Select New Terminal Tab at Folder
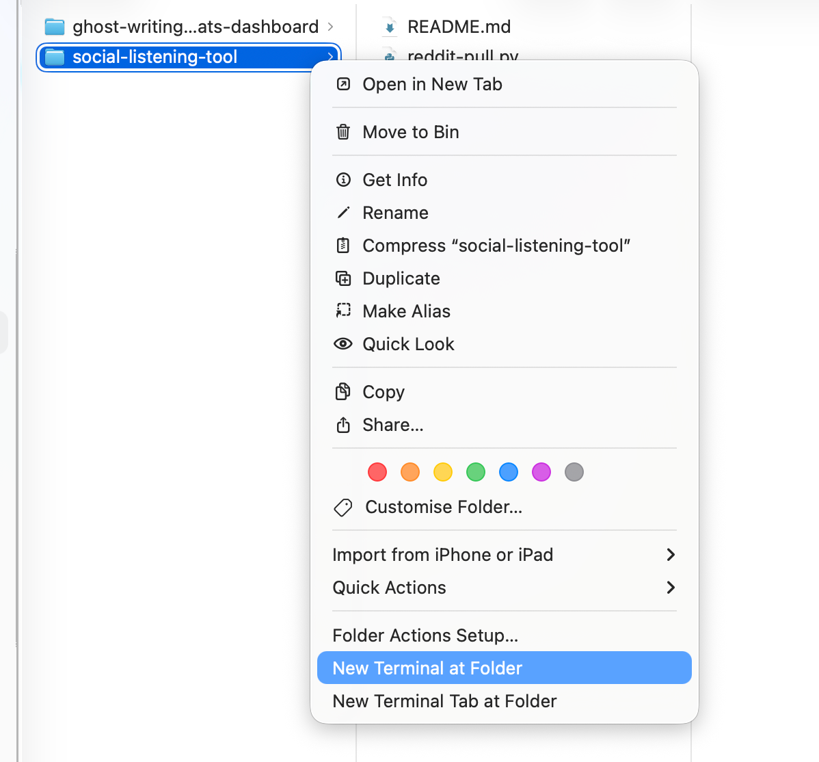Image resolution: width=819 pixels, height=762 pixels. pos(444,701)
